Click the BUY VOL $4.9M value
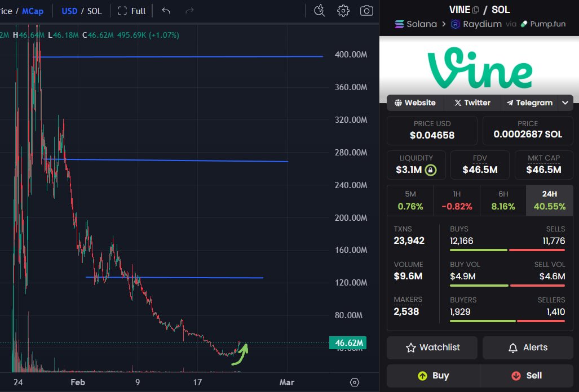579x392 pixels. point(463,277)
